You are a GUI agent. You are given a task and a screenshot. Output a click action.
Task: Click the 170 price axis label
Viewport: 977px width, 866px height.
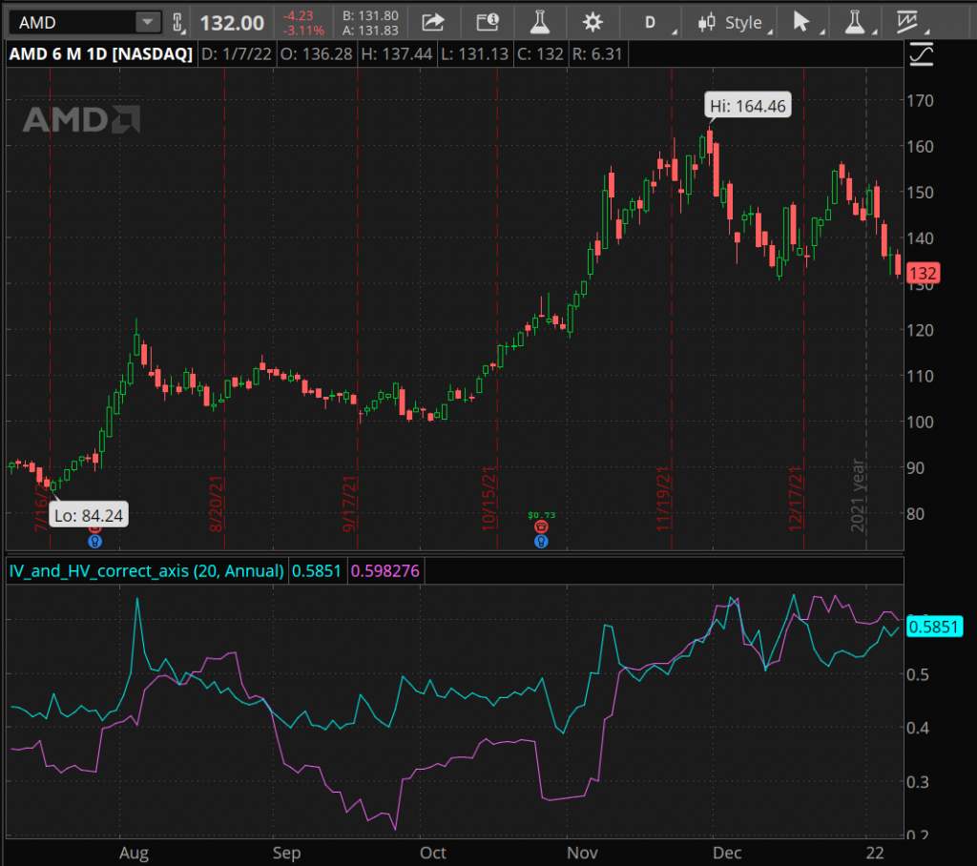[921, 100]
